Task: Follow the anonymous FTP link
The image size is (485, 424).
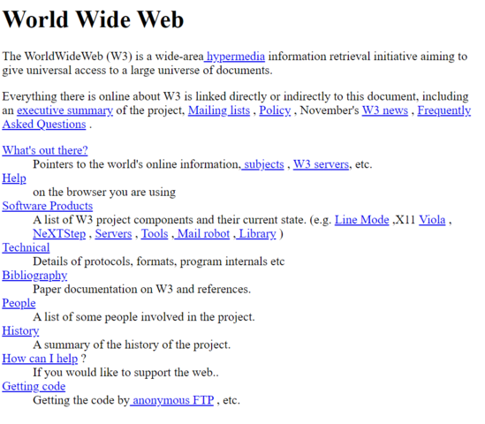Action: pyautogui.click(x=172, y=401)
